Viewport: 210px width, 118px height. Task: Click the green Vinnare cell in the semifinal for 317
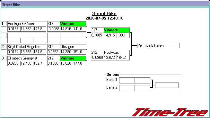pos(117,30)
